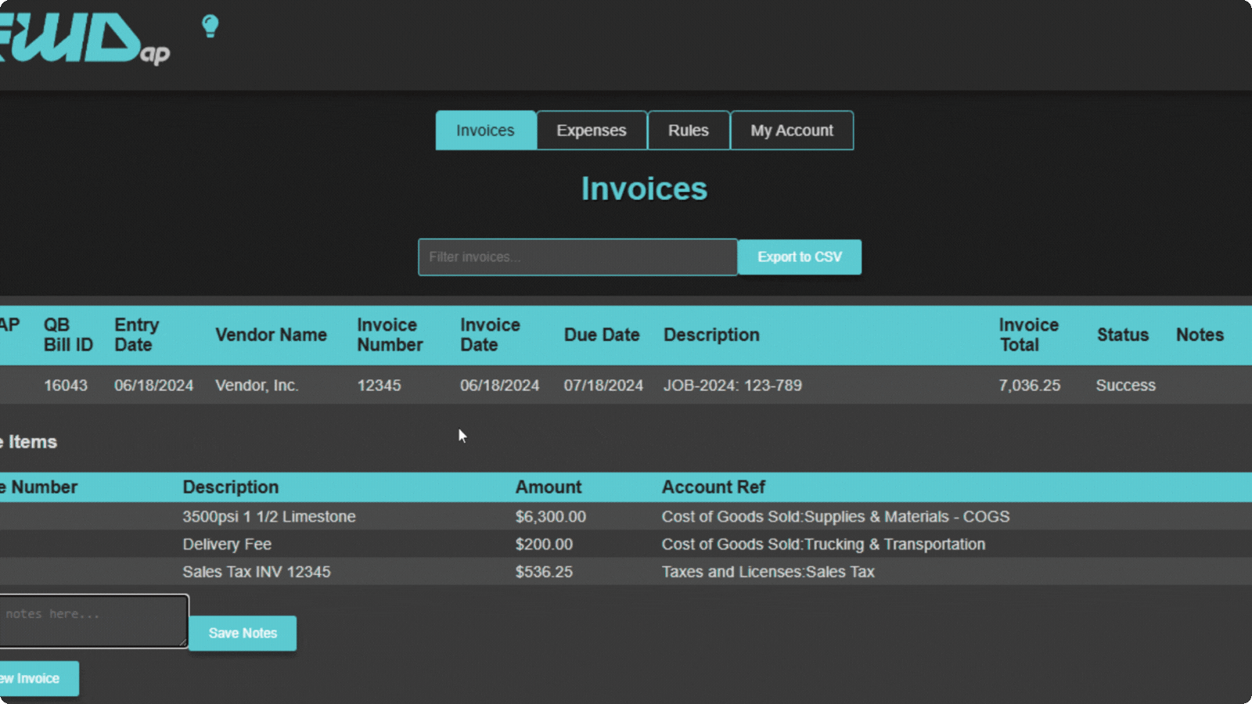1252x704 pixels.
Task: Select the 3500psi 1 1/2 Limestone line item
Action: 626,516
